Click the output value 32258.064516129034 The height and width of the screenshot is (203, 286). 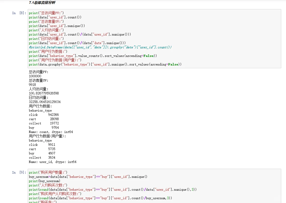coord(45,102)
